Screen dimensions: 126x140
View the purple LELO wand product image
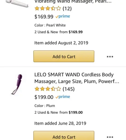point(17,84)
